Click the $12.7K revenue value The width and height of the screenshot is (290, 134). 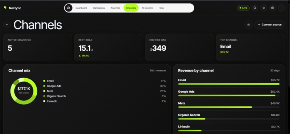(x=275, y=126)
